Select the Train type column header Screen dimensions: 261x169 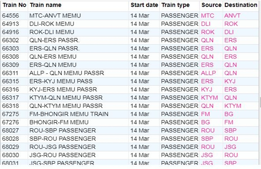[175, 5]
